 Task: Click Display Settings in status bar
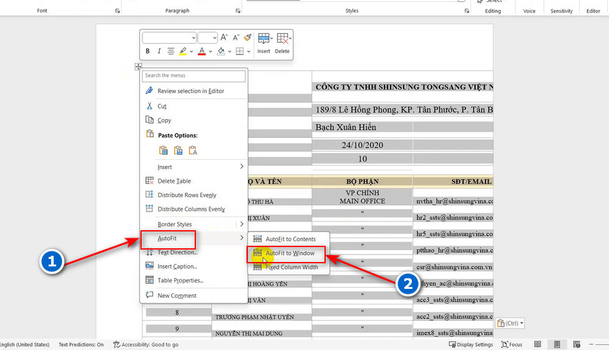click(x=470, y=344)
